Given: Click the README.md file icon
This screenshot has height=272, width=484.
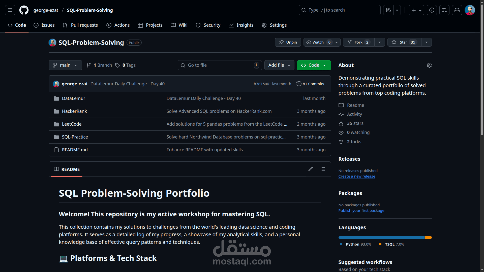Looking at the screenshot, I should pyautogui.click(x=56, y=150).
